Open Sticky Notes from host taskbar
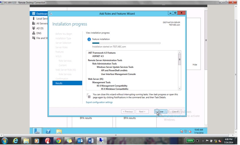Image resolution: width=240 pixels, height=145 pixels. tap(69, 141)
